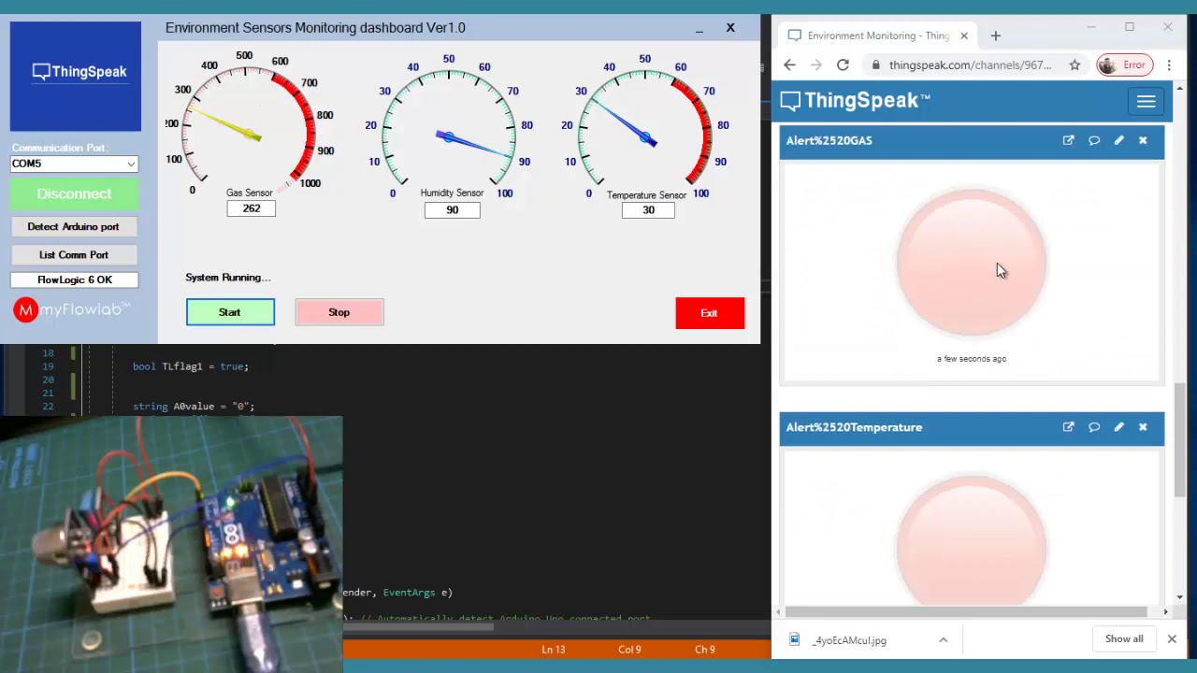Remove the Alert Temperature widget
Screen dimensions: 1197x673
[1143, 427]
